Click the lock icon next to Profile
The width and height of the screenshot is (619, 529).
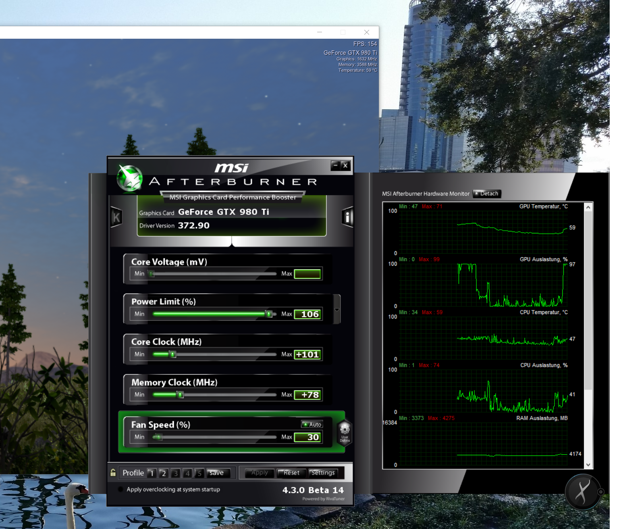pos(113,473)
